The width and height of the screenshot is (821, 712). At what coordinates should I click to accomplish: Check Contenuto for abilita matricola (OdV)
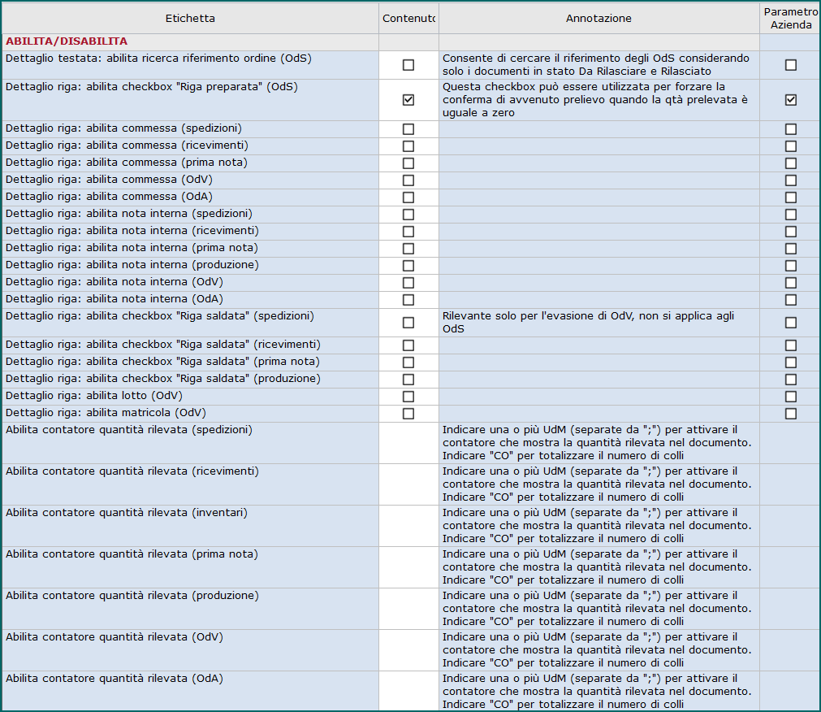pos(408,414)
